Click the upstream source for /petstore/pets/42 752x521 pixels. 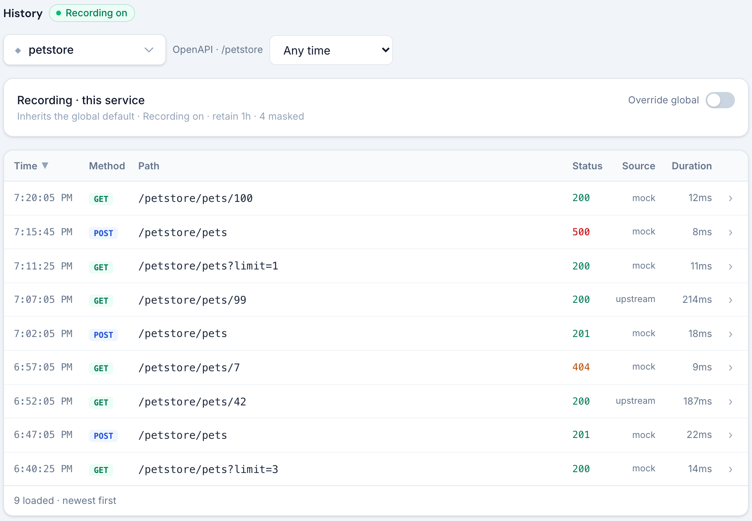pyautogui.click(x=635, y=401)
